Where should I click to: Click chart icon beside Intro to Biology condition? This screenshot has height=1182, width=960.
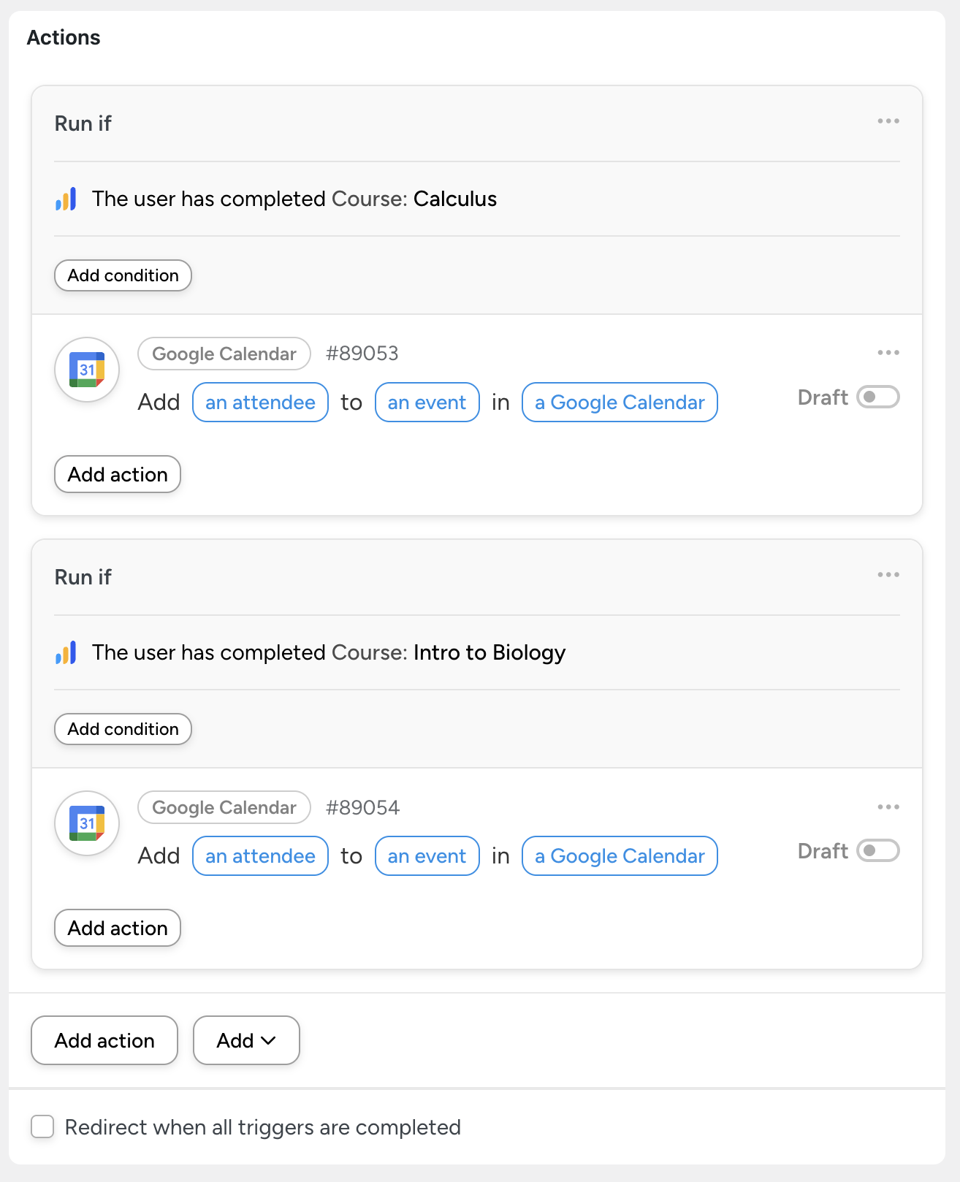pos(66,653)
